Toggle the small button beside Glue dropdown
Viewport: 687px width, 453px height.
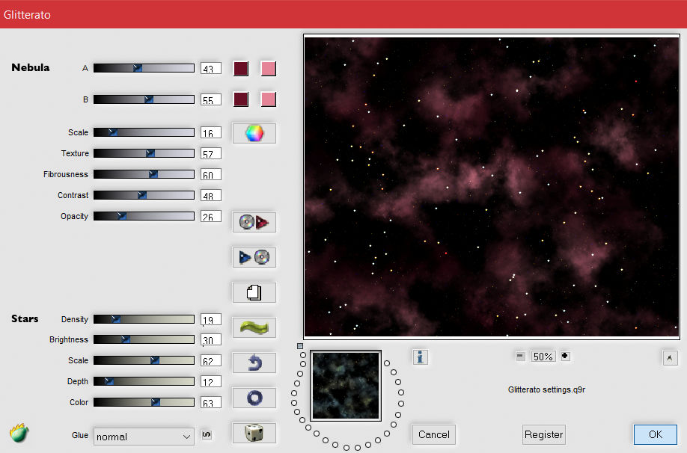click(207, 435)
